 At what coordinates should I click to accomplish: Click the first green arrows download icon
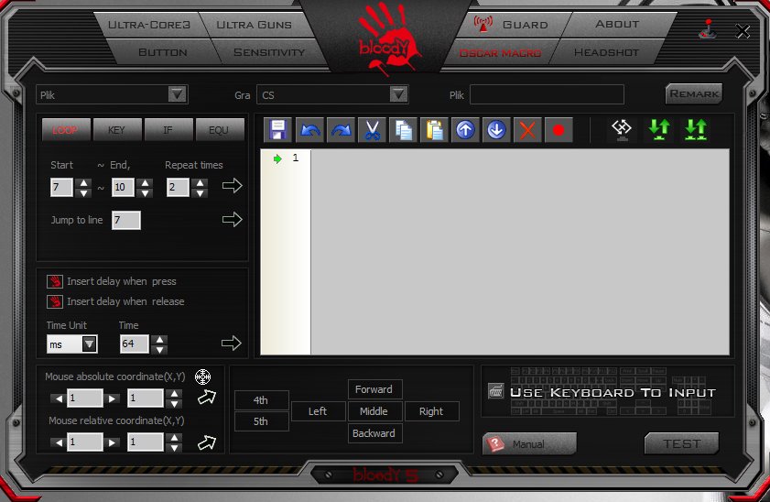tap(659, 130)
